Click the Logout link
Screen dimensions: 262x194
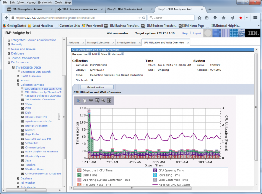coord(197,33)
